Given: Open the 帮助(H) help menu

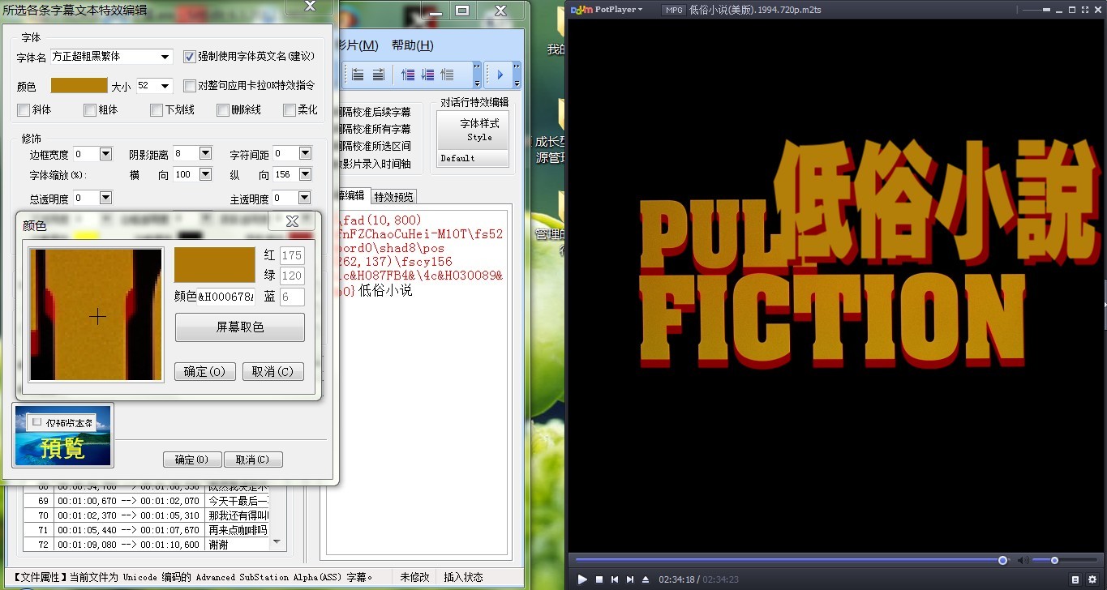Looking at the screenshot, I should click(412, 45).
